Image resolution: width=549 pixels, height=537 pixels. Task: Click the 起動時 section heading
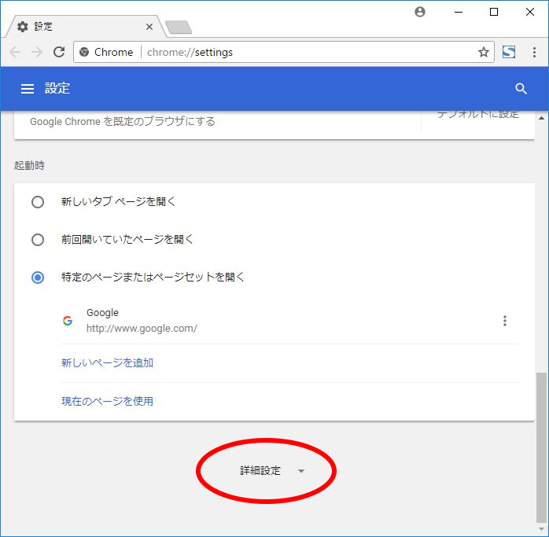coord(29,165)
